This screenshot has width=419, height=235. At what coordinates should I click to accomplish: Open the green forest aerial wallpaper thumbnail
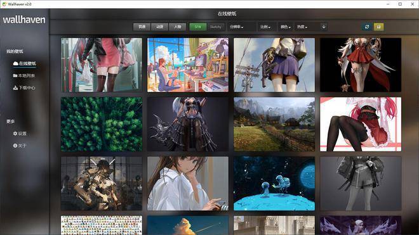[102, 124]
